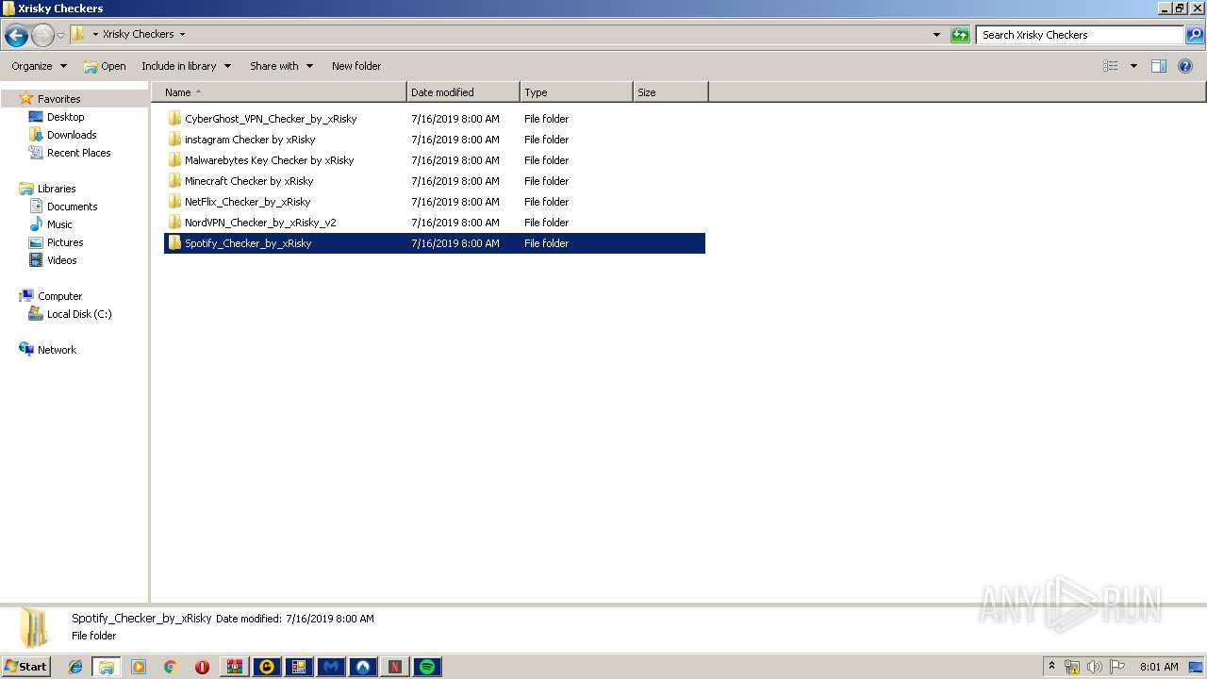This screenshot has height=679, width=1207.
Task: Select Favorites in the navigation pane
Action: (x=58, y=99)
